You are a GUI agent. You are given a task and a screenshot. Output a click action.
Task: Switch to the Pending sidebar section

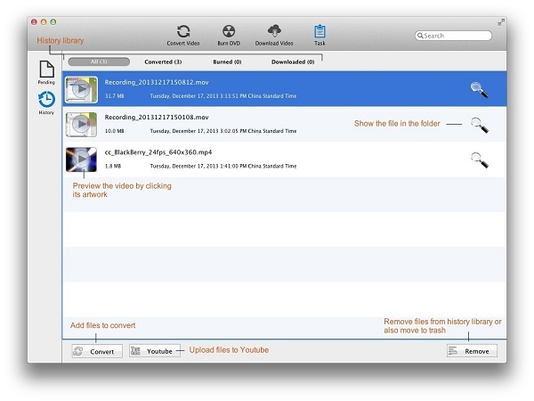pyautogui.click(x=46, y=73)
